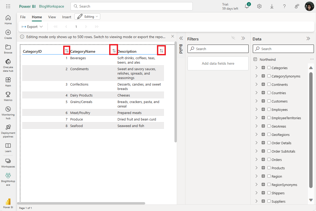The width and height of the screenshot is (316, 211).
Task: Click Data pane scroll down arrow
Action: click(311, 200)
